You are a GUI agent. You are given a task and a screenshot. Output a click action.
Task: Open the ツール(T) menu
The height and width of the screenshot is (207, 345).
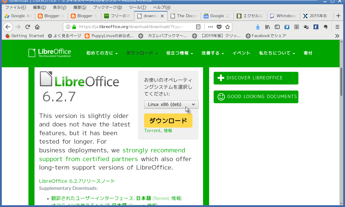pos(137,7)
